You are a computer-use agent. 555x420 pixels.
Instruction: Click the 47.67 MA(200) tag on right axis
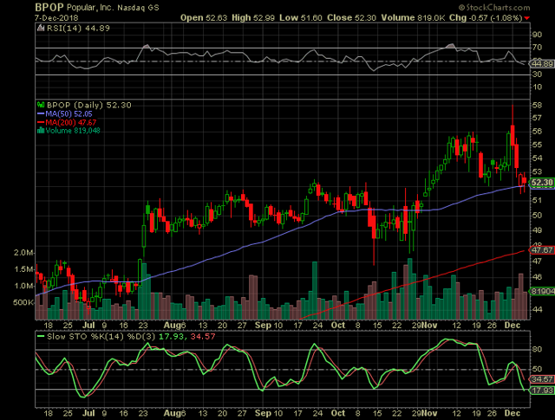pyautogui.click(x=541, y=250)
